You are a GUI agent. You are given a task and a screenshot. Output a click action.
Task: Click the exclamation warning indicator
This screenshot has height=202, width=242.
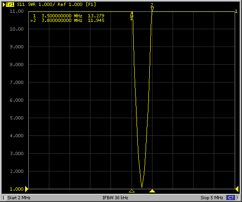[238, 198]
